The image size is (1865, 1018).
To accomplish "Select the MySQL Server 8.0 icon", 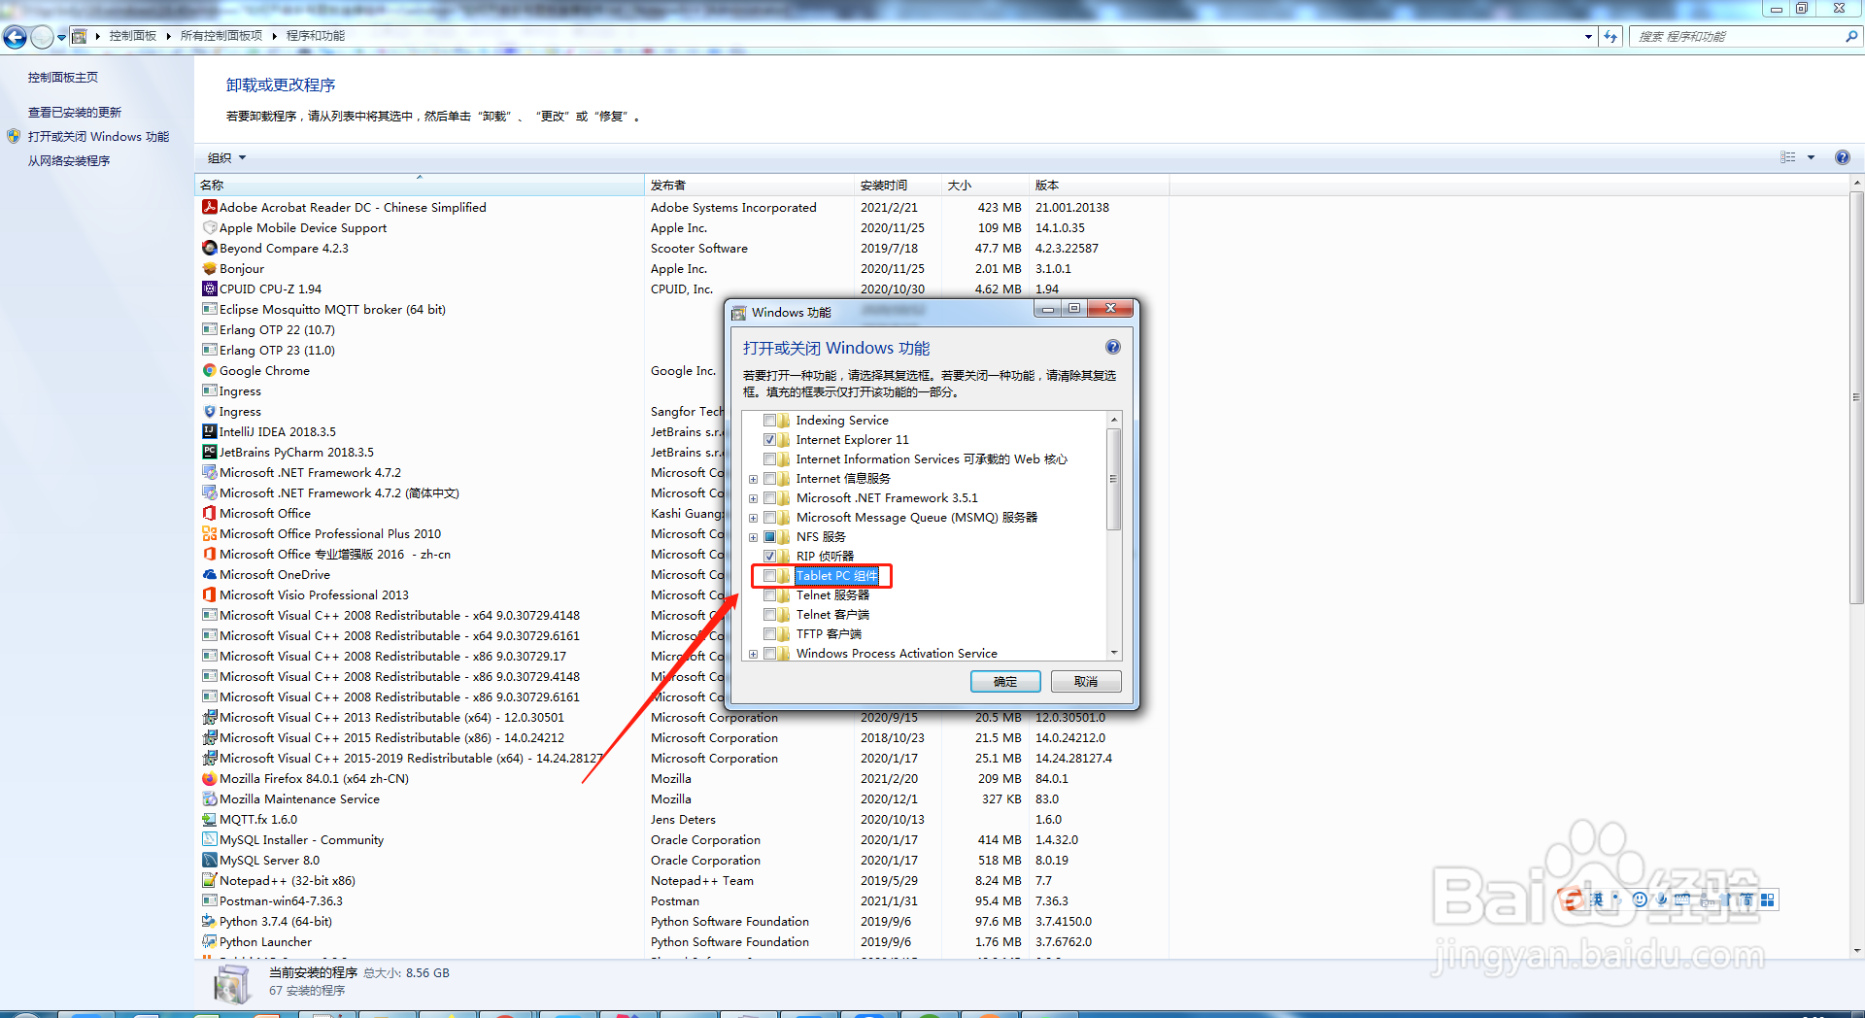I will pos(209,860).
